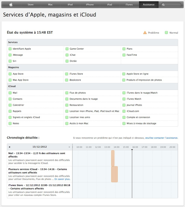Click the iTunes Store incident entry title
185x207 pixels.
pos(39,187)
